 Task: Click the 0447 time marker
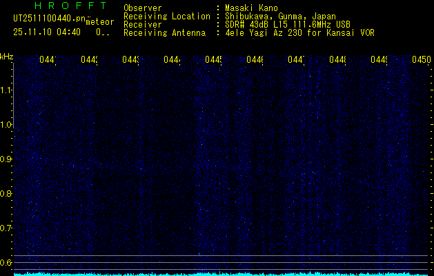[x=296, y=59]
